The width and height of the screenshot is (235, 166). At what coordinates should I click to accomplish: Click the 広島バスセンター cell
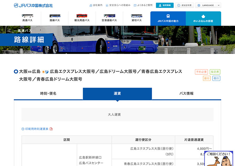(x=91, y=163)
